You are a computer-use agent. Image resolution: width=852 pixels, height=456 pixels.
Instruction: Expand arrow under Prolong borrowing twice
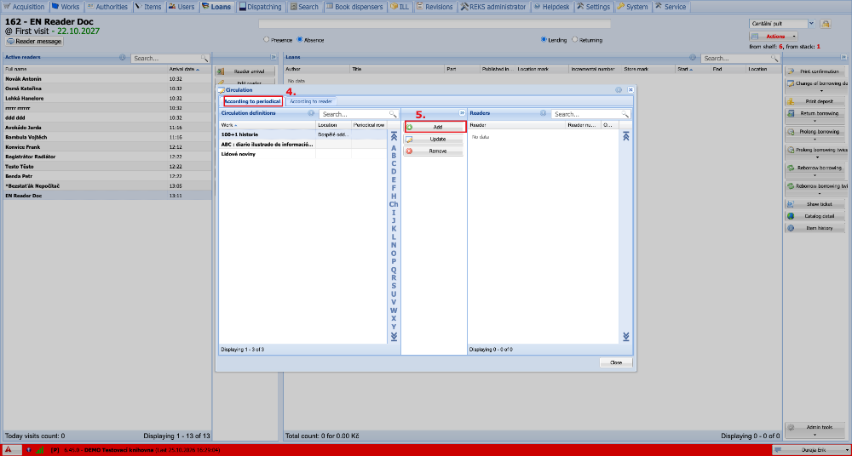pyautogui.click(x=815, y=157)
